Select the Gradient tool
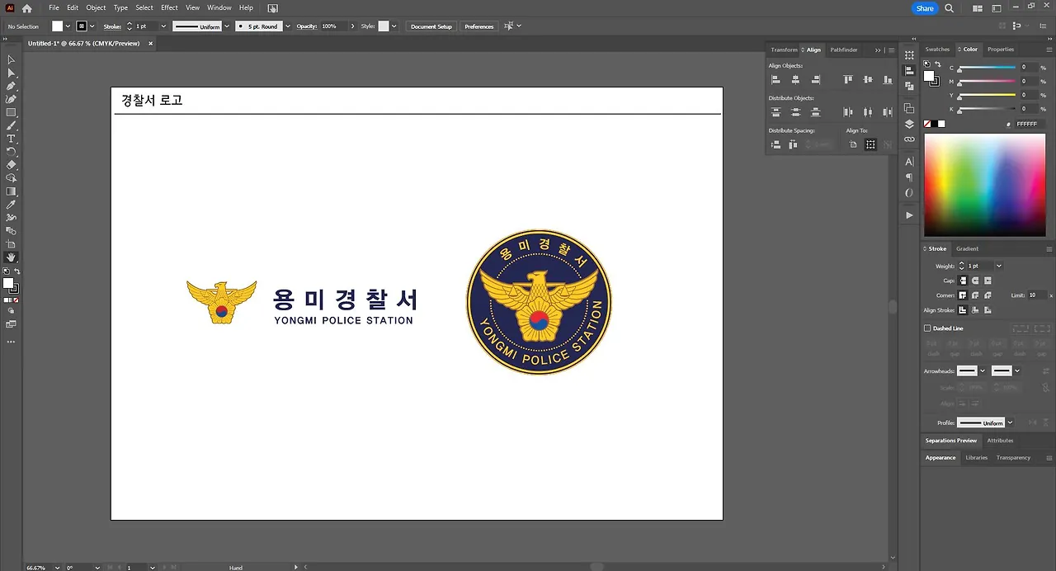This screenshot has height=571, width=1056. click(12, 191)
